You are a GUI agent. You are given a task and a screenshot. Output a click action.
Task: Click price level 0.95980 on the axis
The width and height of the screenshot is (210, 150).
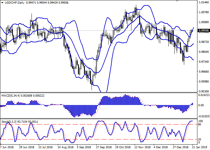coord(204,82)
